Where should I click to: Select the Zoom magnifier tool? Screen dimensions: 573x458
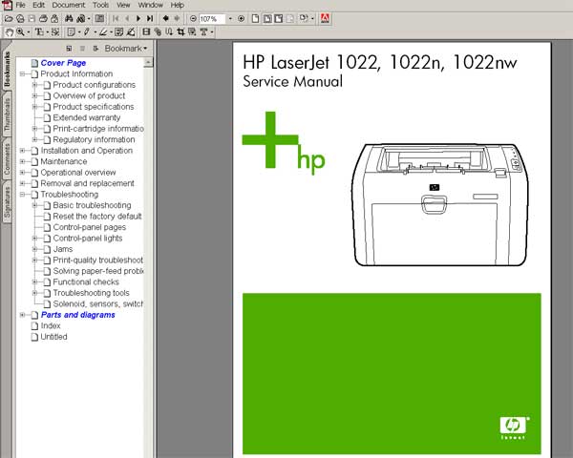pos(20,32)
